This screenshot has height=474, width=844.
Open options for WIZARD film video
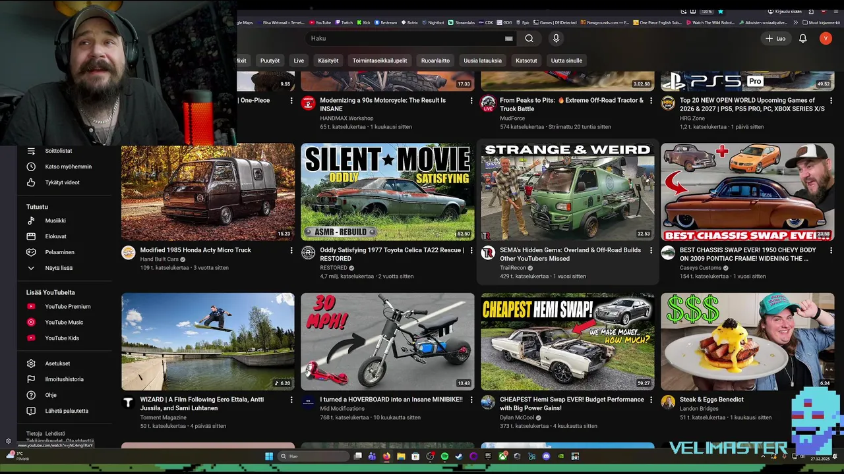pos(291,400)
